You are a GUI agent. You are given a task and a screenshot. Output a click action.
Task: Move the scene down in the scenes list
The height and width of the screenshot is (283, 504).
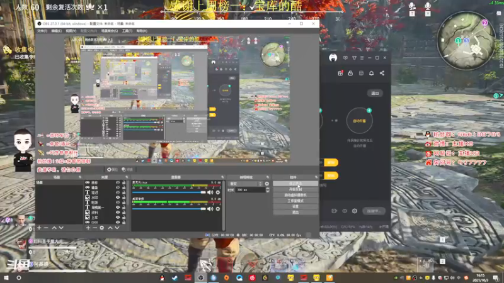pyautogui.click(x=61, y=228)
